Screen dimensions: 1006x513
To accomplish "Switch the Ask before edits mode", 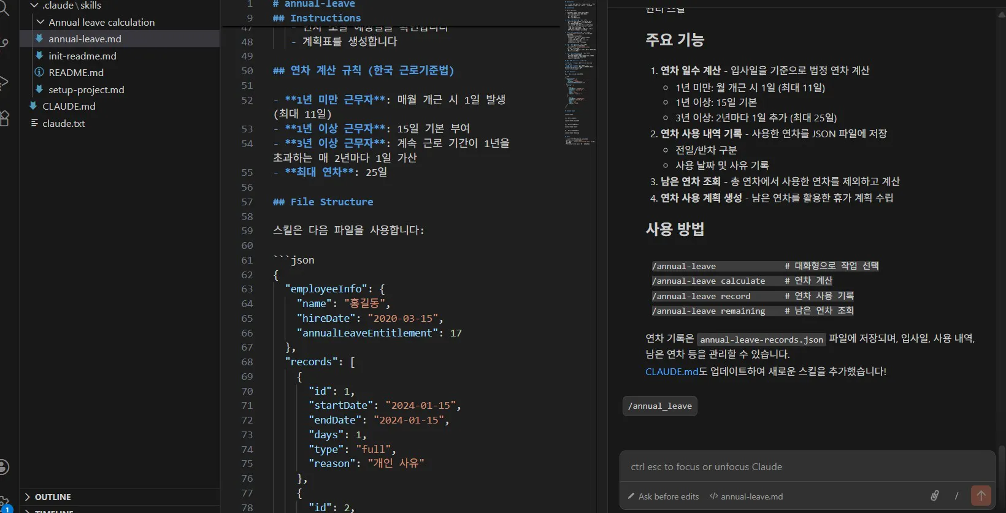I will [x=663, y=496].
